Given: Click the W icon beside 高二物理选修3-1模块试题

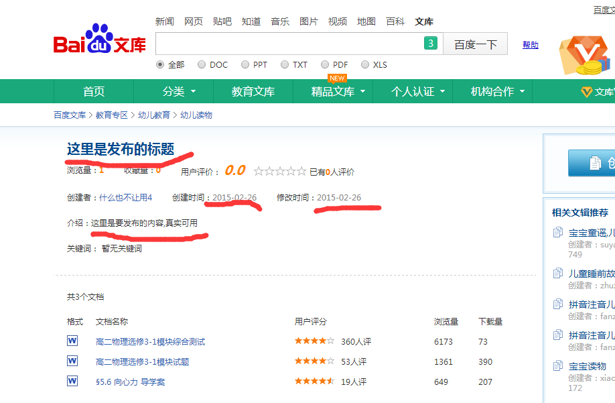Looking at the screenshot, I should click(x=72, y=361).
